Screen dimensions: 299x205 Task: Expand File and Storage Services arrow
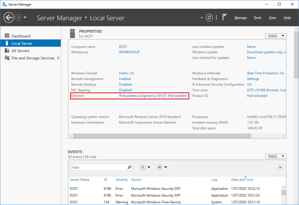coord(58,58)
